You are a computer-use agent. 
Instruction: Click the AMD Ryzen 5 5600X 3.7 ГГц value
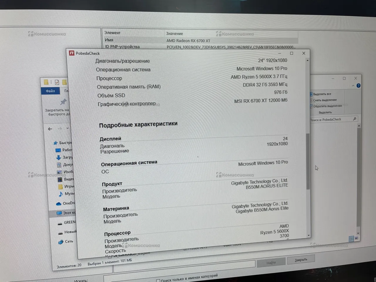tap(259, 77)
